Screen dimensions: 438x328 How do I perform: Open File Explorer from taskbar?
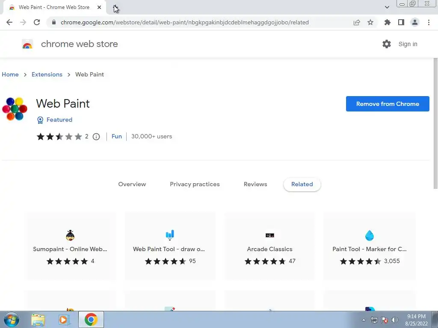click(38, 319)
